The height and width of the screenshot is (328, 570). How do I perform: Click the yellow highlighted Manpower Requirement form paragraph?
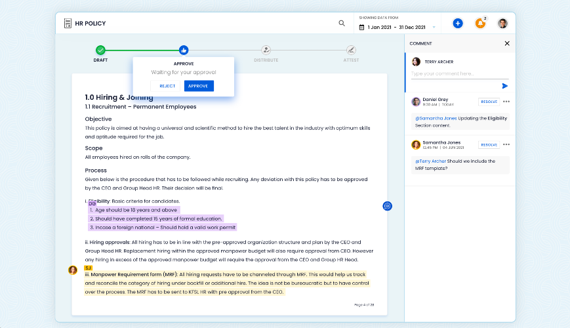click(x=227, y=283)
